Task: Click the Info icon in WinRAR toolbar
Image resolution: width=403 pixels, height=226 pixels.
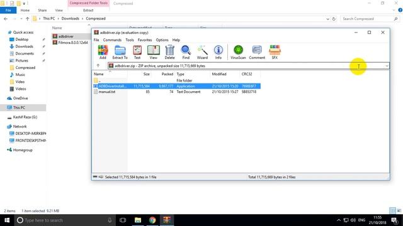Action: pos(219,52)
